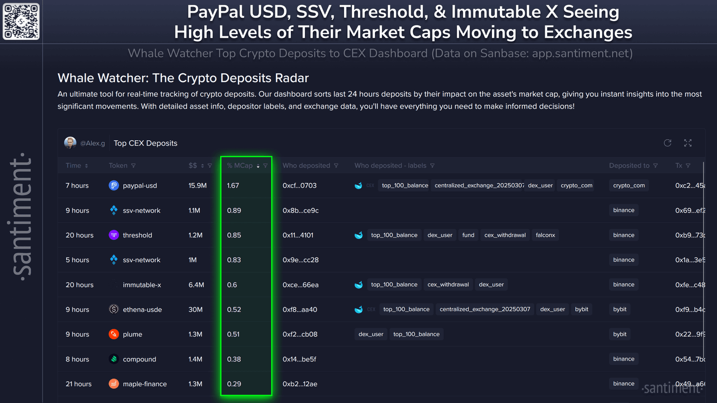Open the Deposited to column filter
717x403 pixels.
[655, 166]
